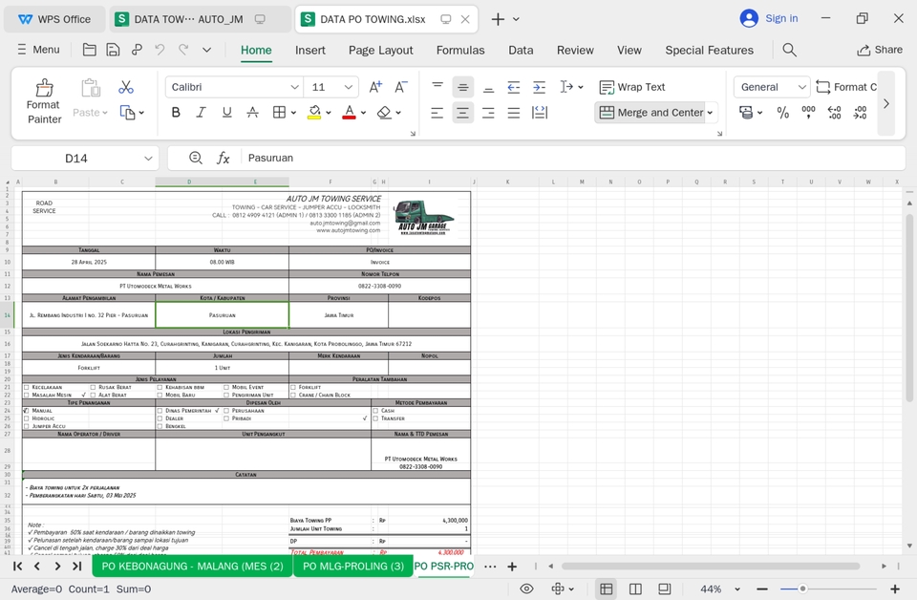Image resolution: width=917 pixels, height=600 pixels.
Task: Check the Cash payment checkbox
Action: coord(375,411)
